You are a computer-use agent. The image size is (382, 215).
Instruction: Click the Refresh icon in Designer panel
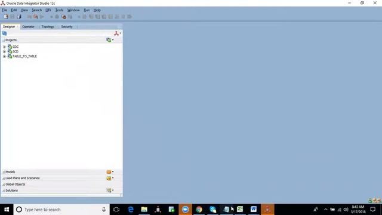tap(4, 33)
